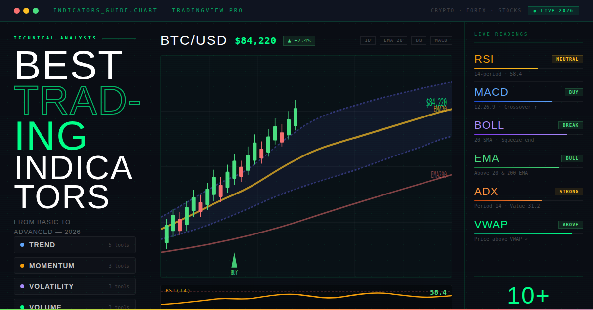Select the 1D timeframe chip
The width and height of the screenshot is (593, 310).
click(368, 40)
